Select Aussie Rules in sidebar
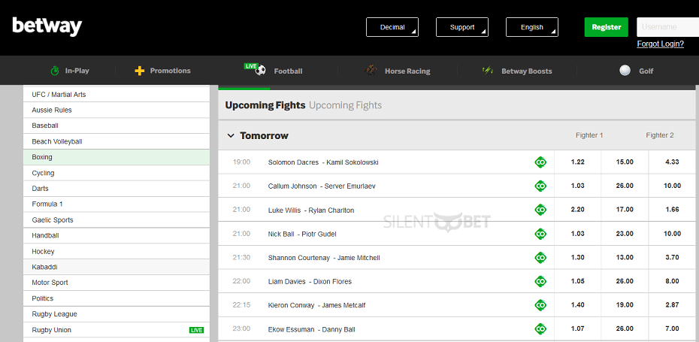This screenshot has height=342, width=699. click(116, 110)
